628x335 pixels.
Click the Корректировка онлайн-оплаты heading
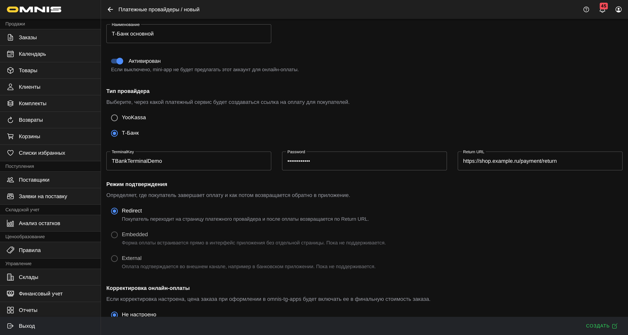tap(148, 288)
